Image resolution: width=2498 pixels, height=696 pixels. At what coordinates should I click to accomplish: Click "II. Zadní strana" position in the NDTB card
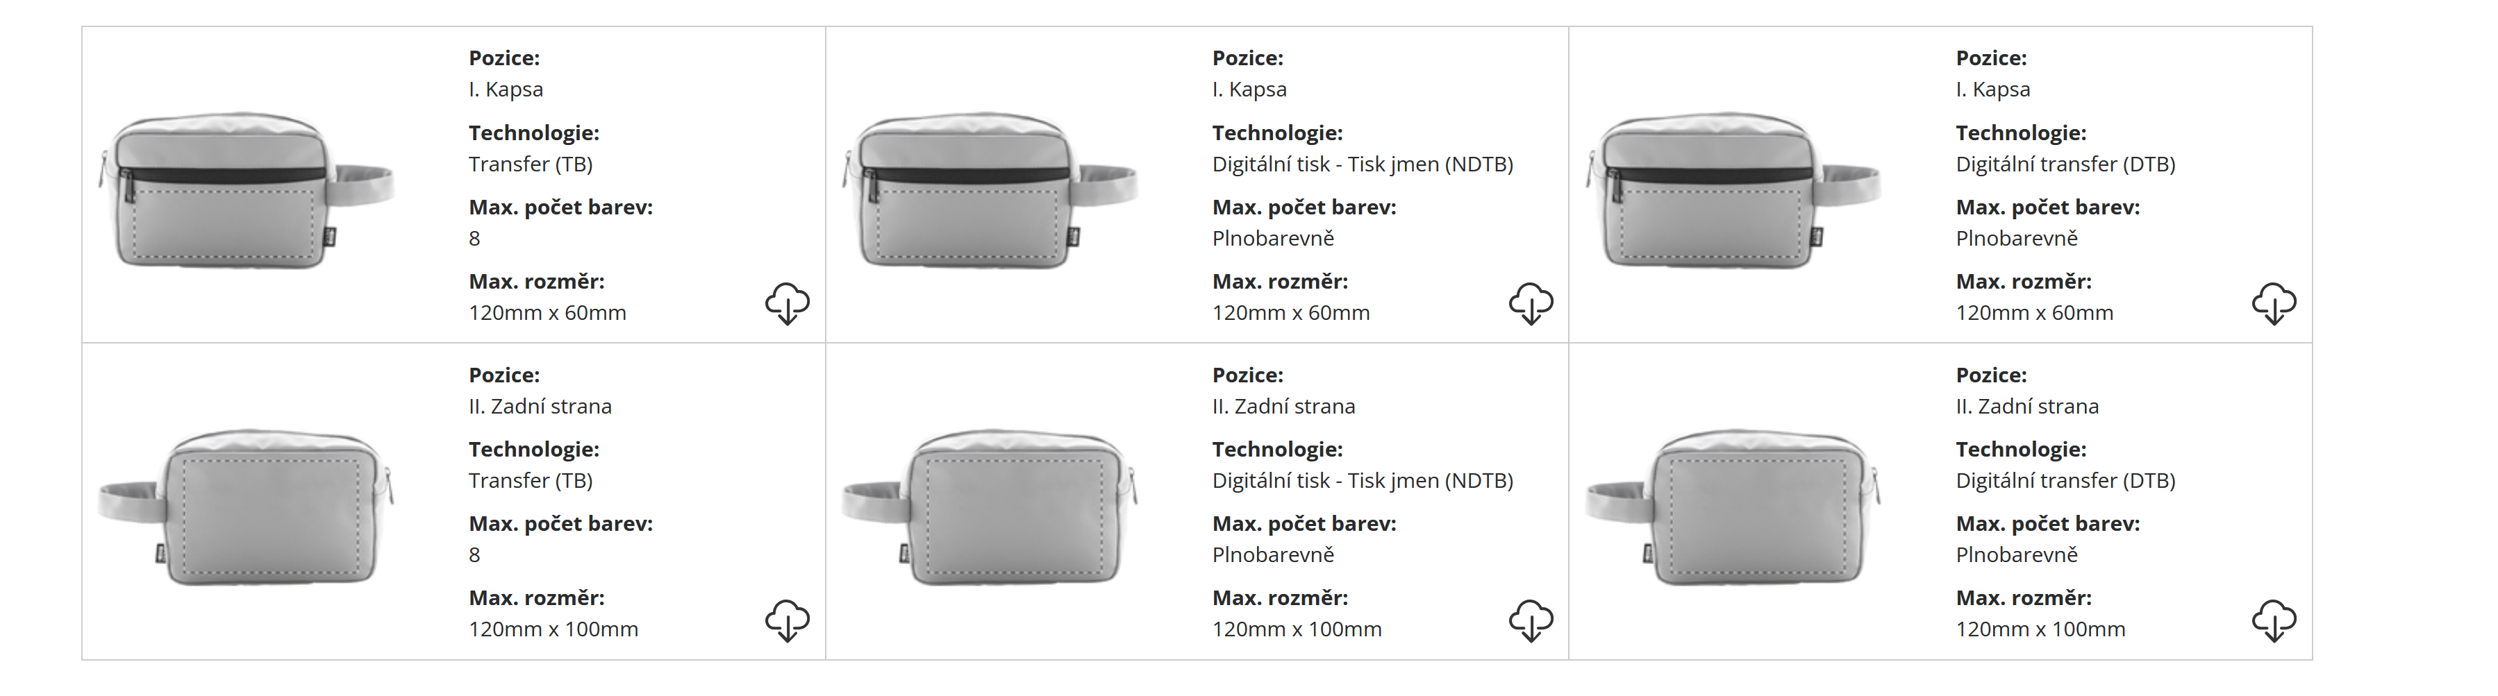(1283, 406)
